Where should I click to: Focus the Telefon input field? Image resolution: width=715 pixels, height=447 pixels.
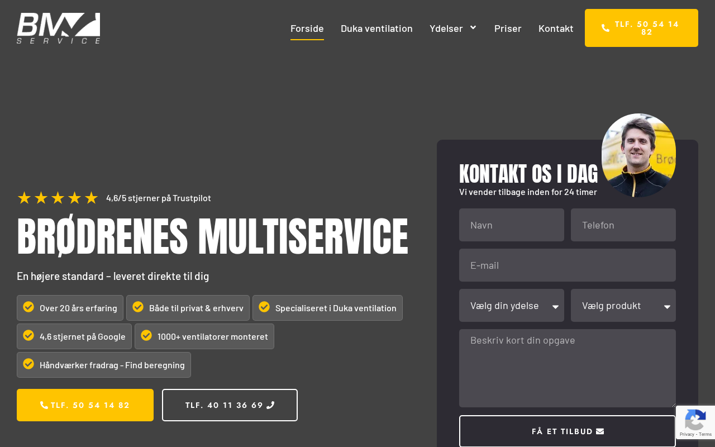click(623, 225)
